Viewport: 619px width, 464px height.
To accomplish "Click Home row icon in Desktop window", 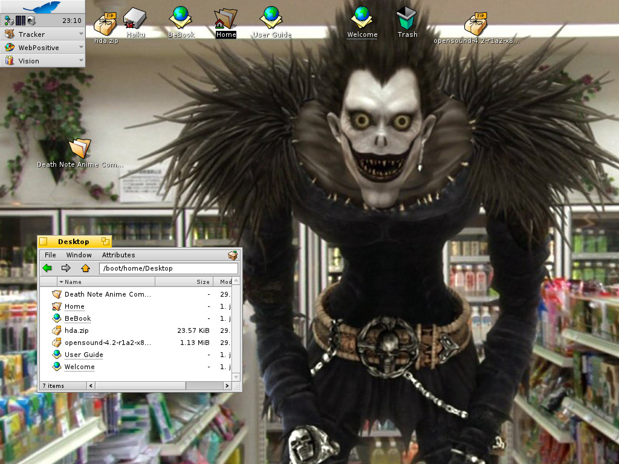I will 57,306.
